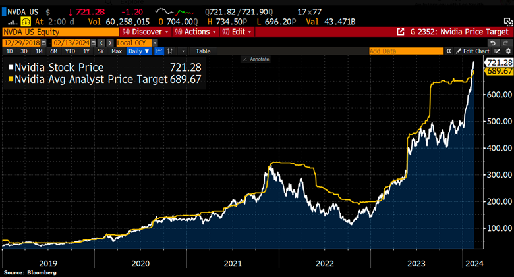The image size is (514, 277).
Task: Click the 2021 year axis label
Action: pos(233,264)
